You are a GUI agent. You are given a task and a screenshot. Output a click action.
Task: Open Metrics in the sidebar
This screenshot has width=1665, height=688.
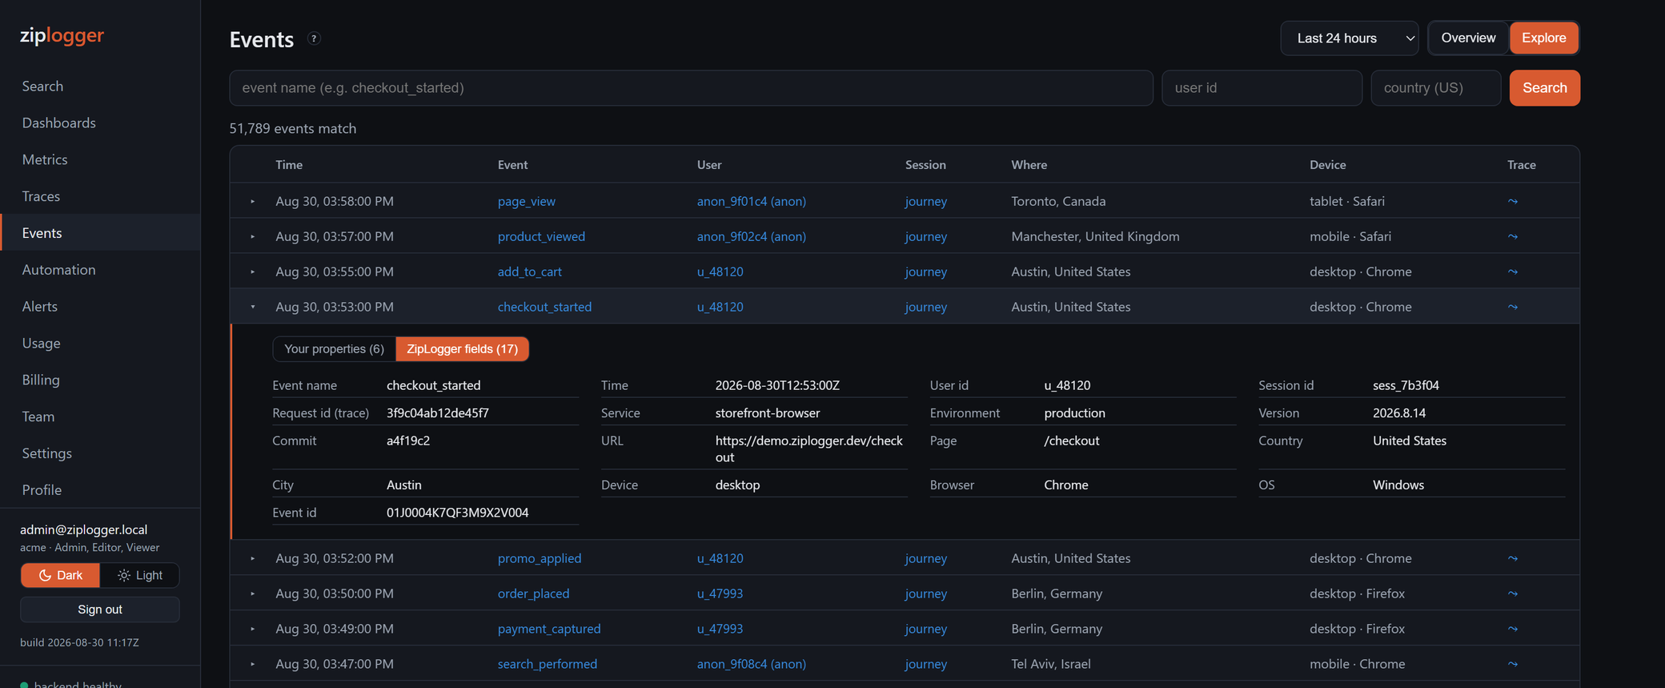(x=100, y=159)
